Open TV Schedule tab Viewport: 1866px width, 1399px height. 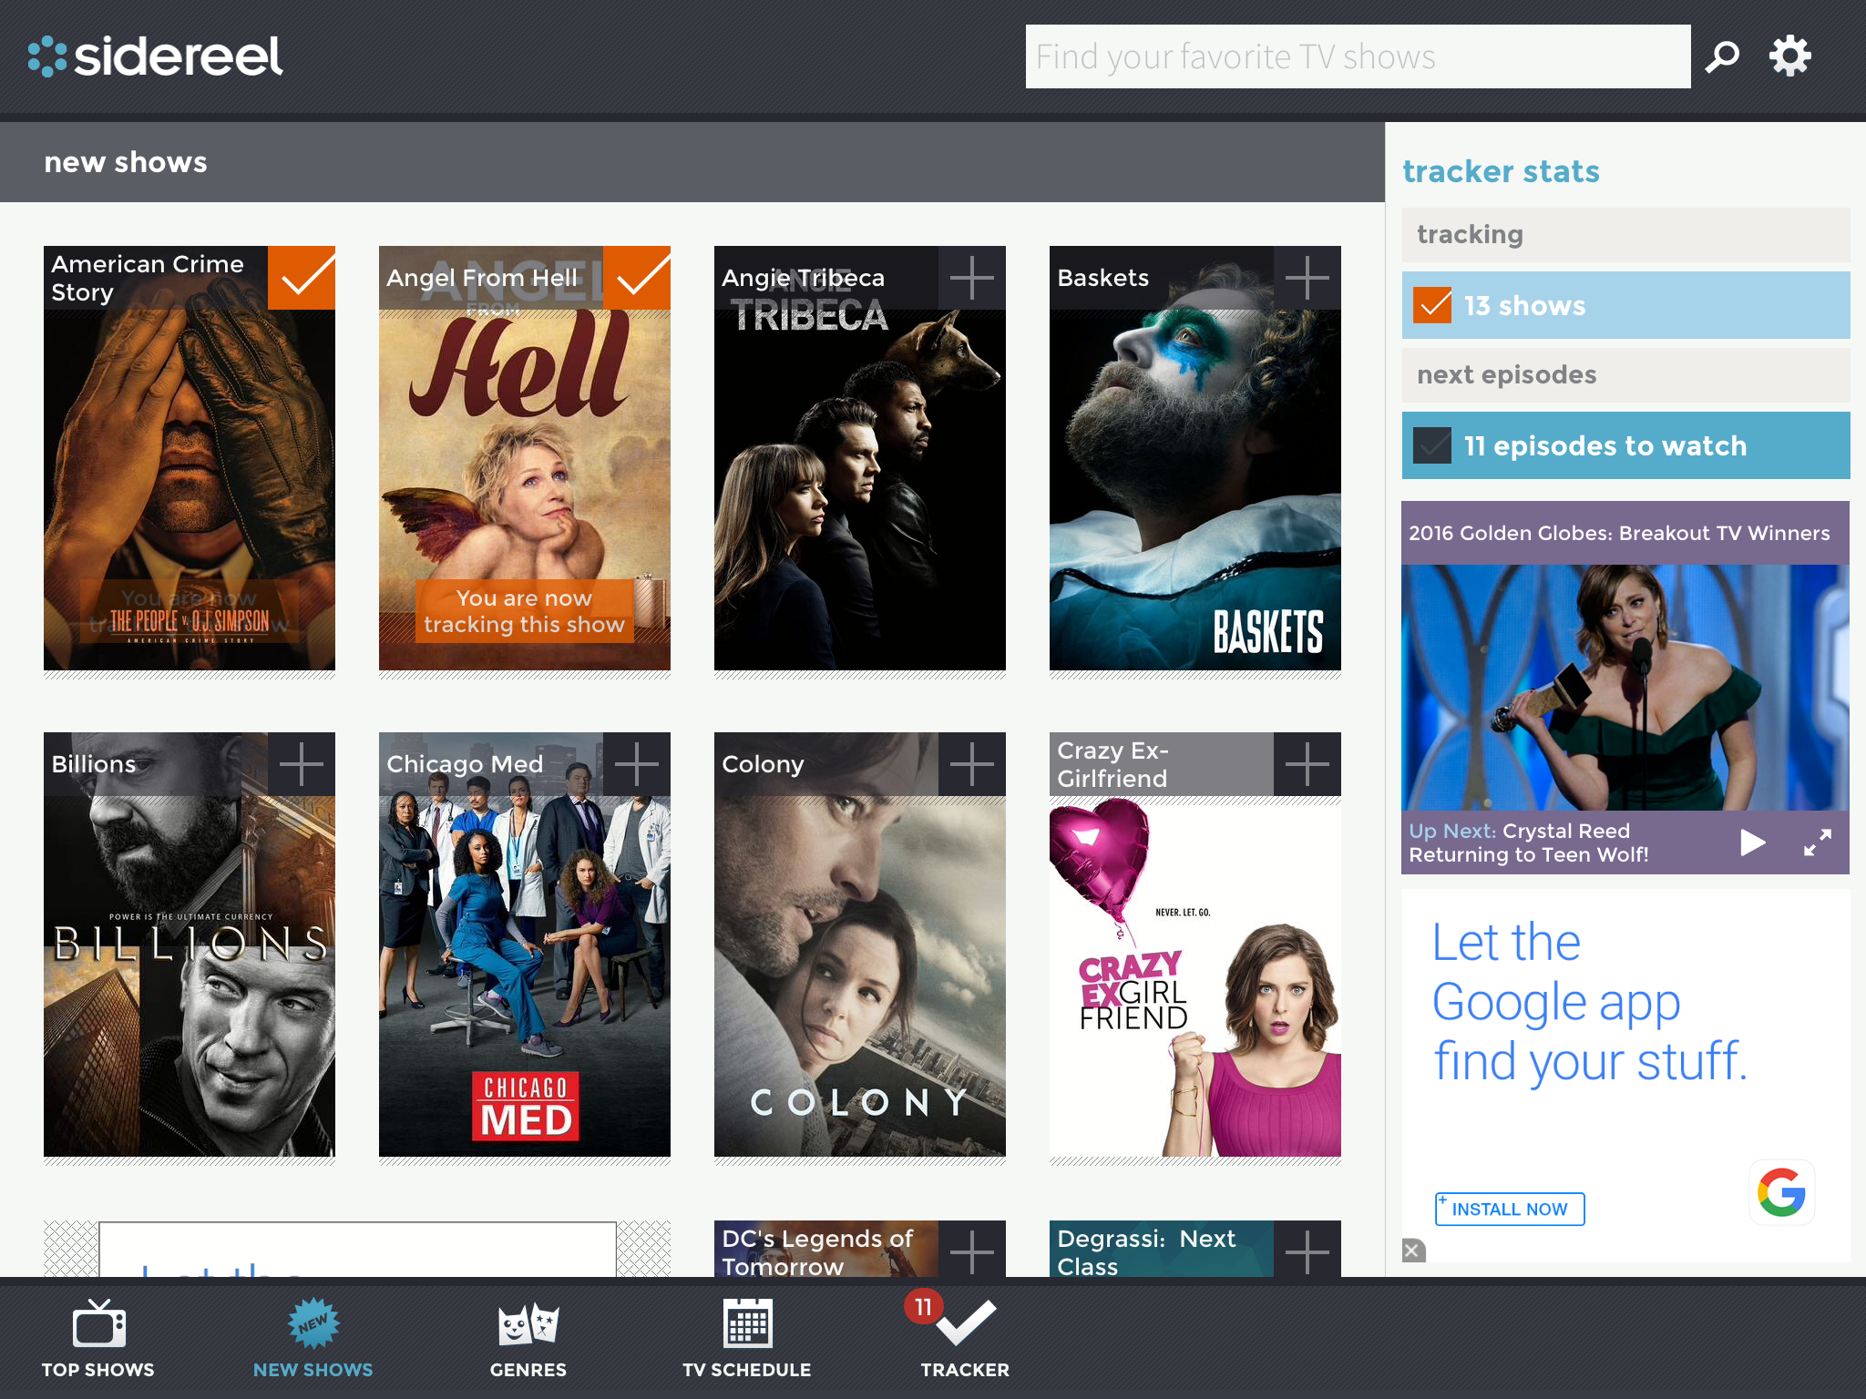click(x=747, y=1339)
